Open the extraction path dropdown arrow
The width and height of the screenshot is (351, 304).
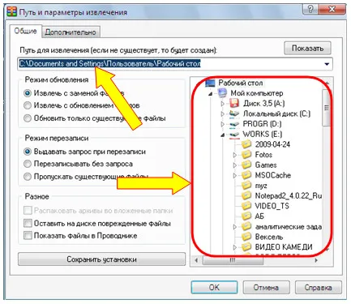pos(327,64)
